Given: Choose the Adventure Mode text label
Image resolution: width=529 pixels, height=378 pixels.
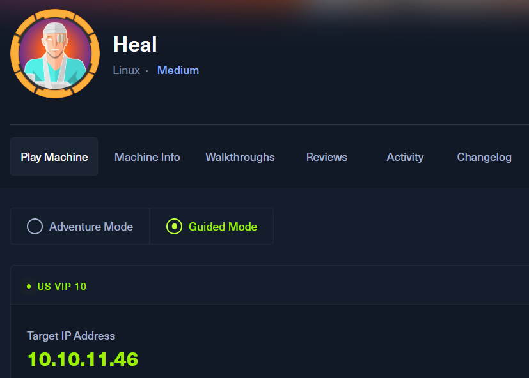Looking at the screenshot, I should click(x=91, y=227).
